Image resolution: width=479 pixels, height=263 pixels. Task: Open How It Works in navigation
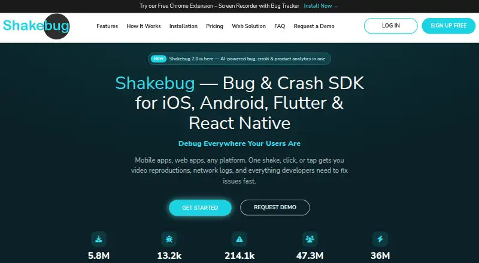[x=144, y=26]
